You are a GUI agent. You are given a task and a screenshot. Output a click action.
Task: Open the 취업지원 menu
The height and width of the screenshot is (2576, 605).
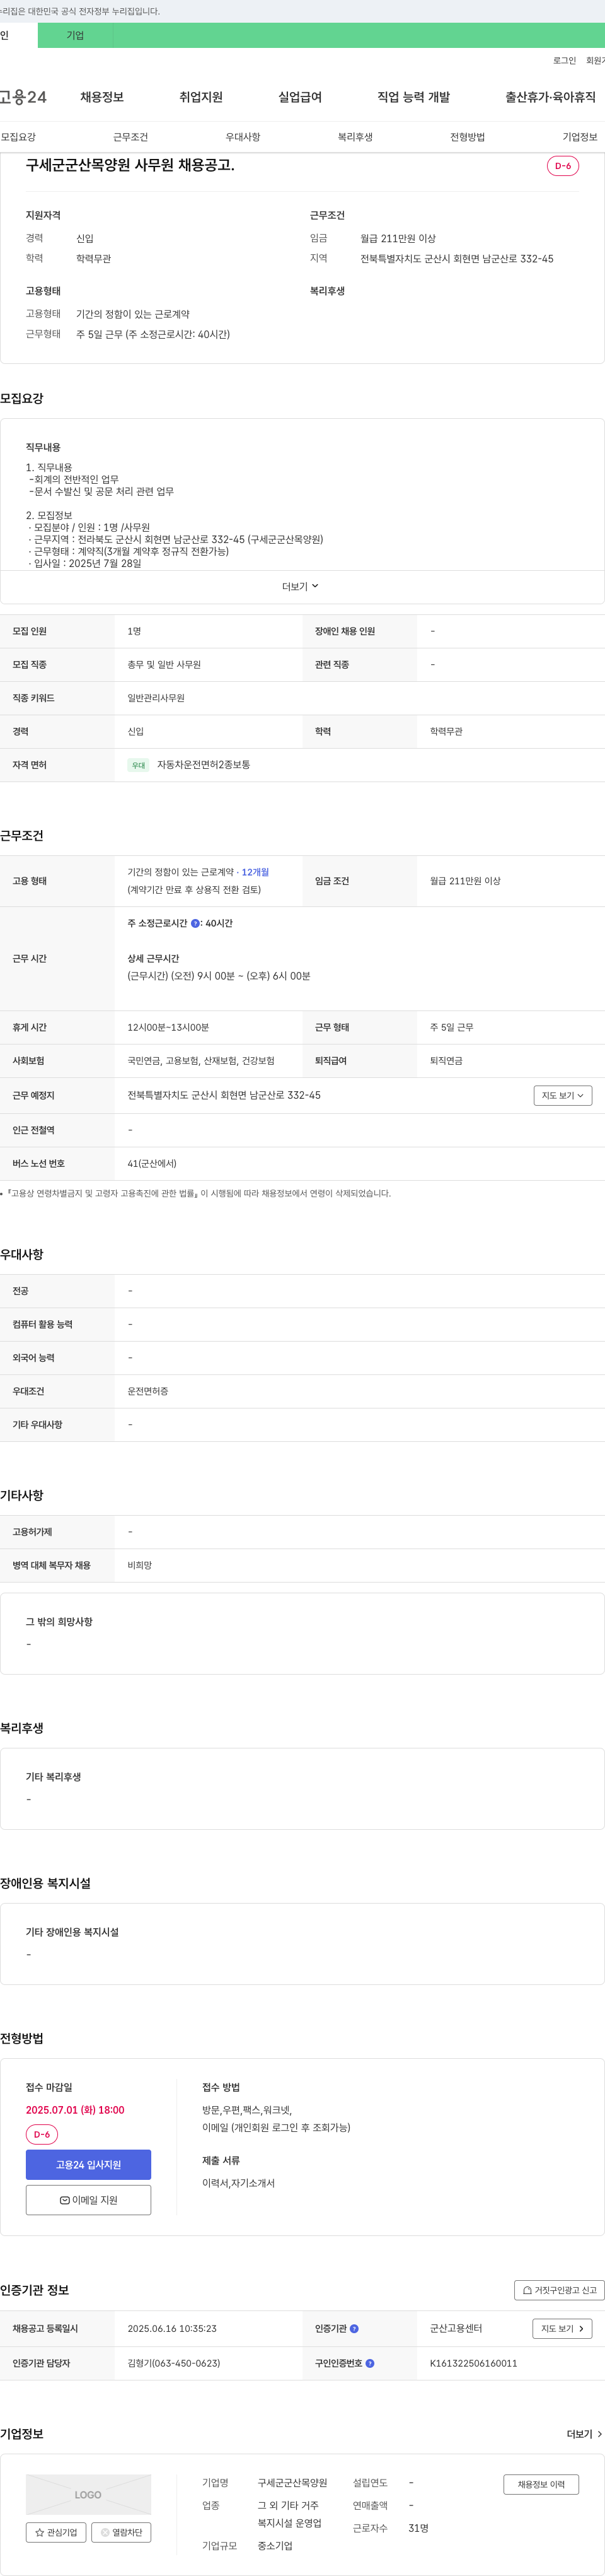click(x=200, y=97)
